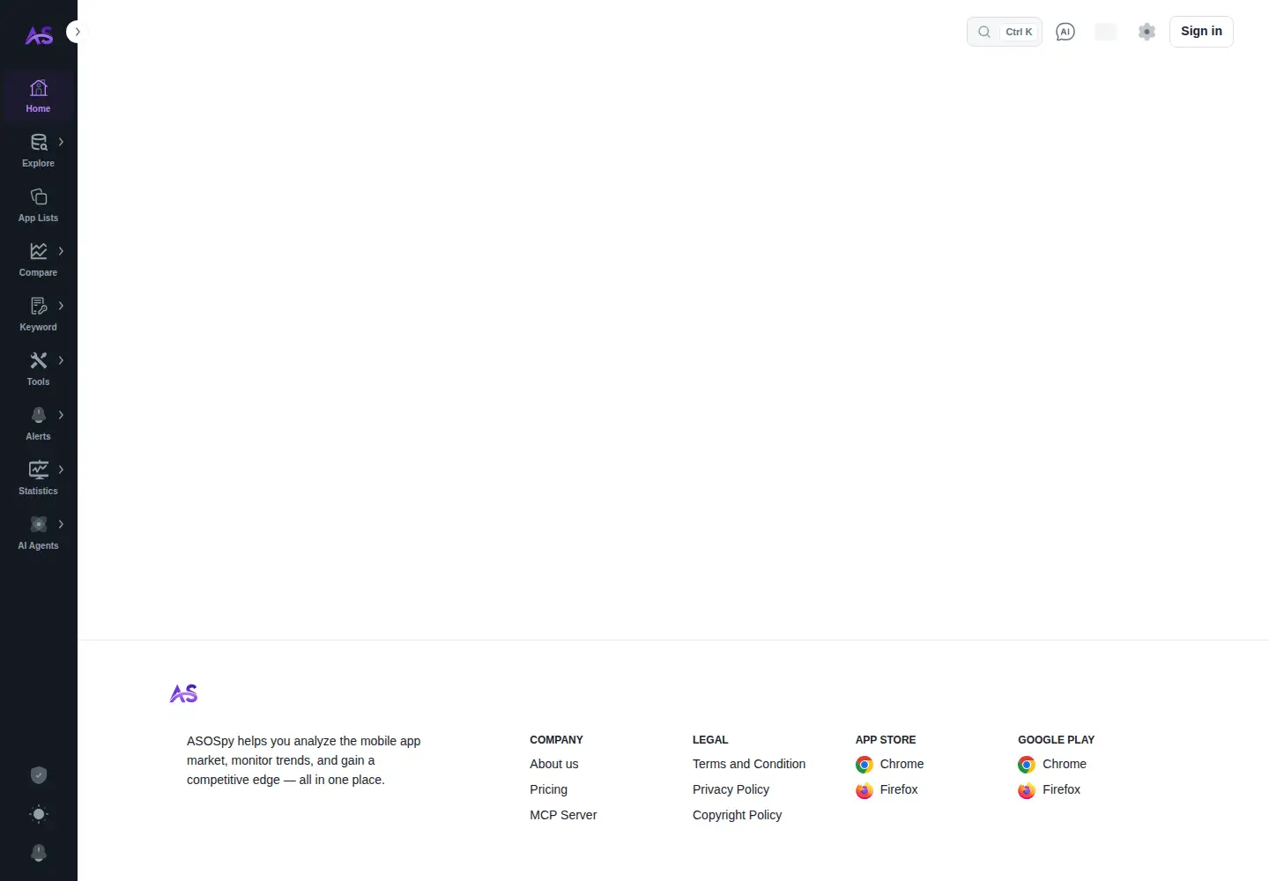Screen dimensions: 1269x881
Task: Open the Copyright Policy link
Action: (x=737, y=815)
